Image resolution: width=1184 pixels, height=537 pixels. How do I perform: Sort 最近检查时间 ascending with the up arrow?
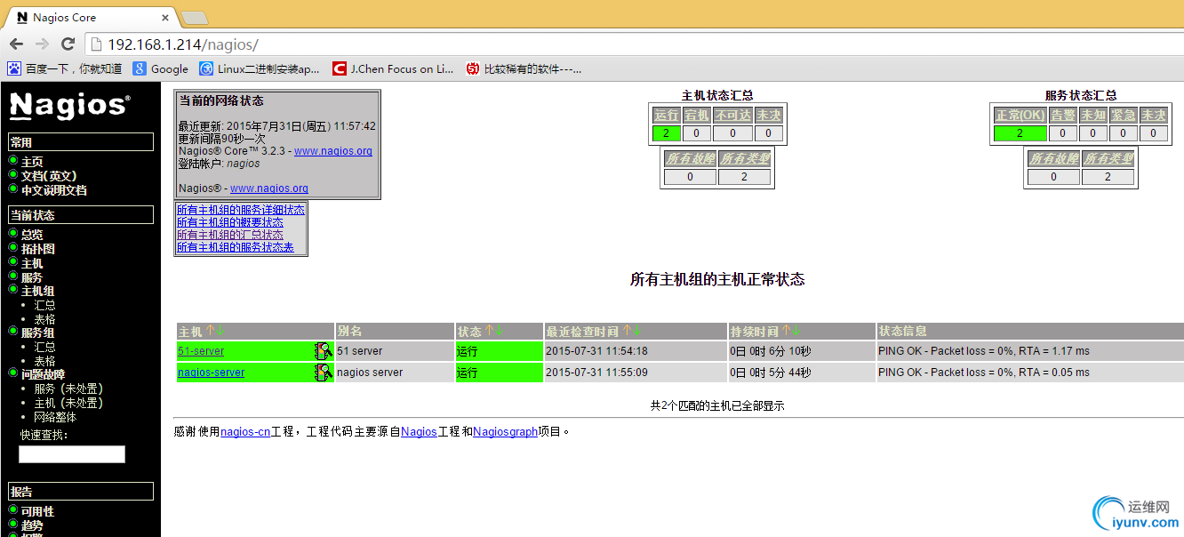[626, 331]
